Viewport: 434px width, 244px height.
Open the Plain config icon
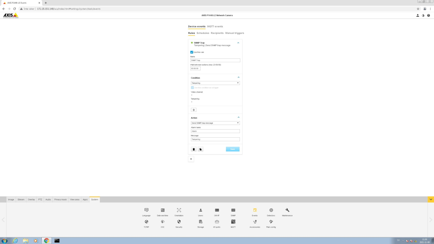pos(271,222)
